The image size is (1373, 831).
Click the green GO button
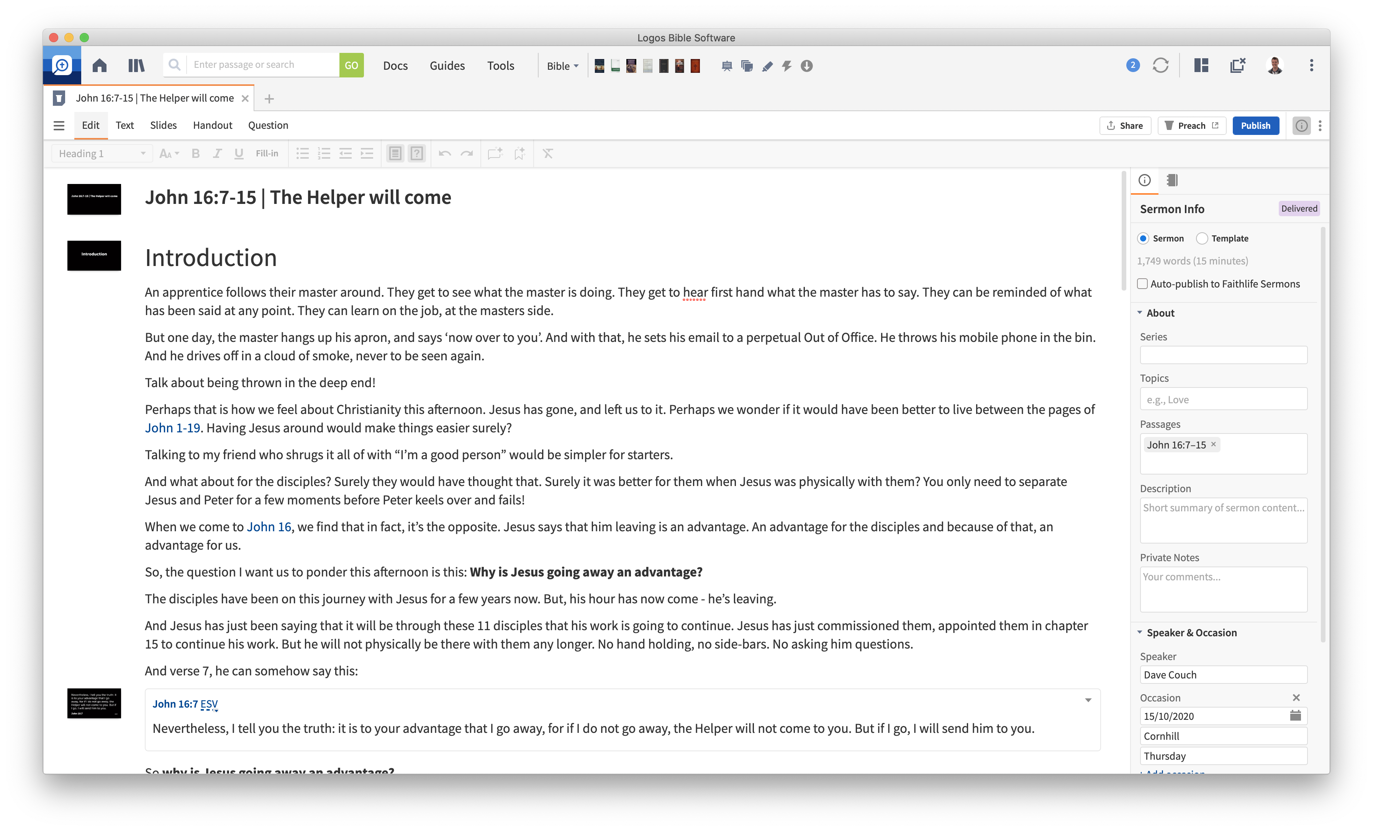351,65
